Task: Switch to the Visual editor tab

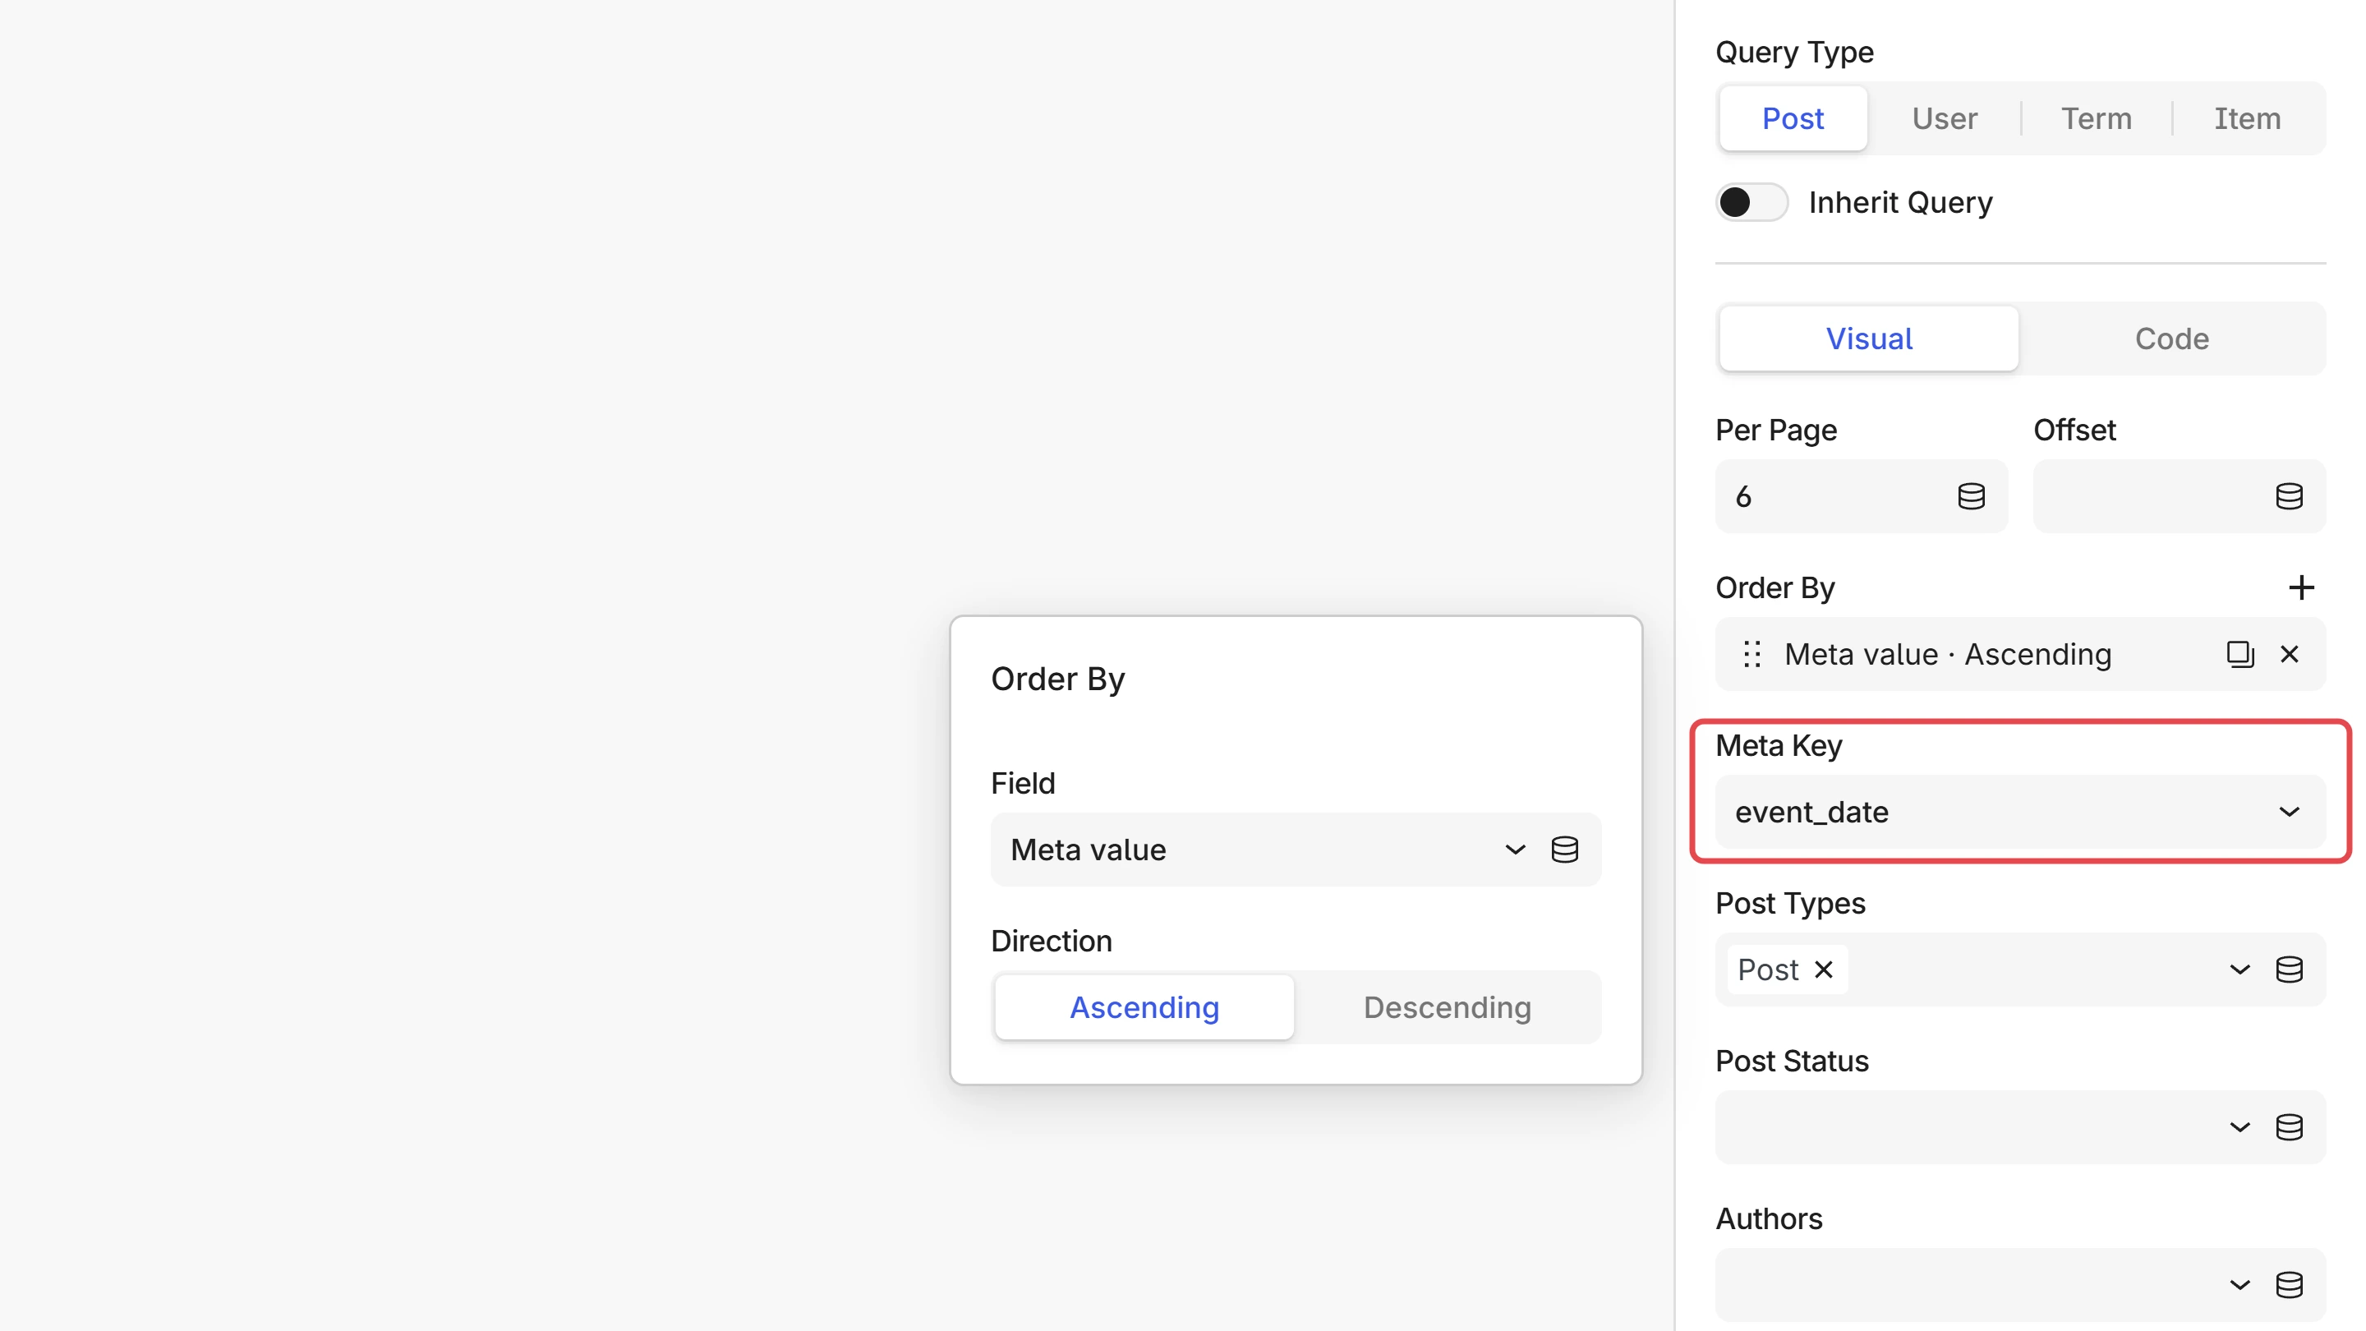Action: pyautogui.click(x=1868, y=339)
